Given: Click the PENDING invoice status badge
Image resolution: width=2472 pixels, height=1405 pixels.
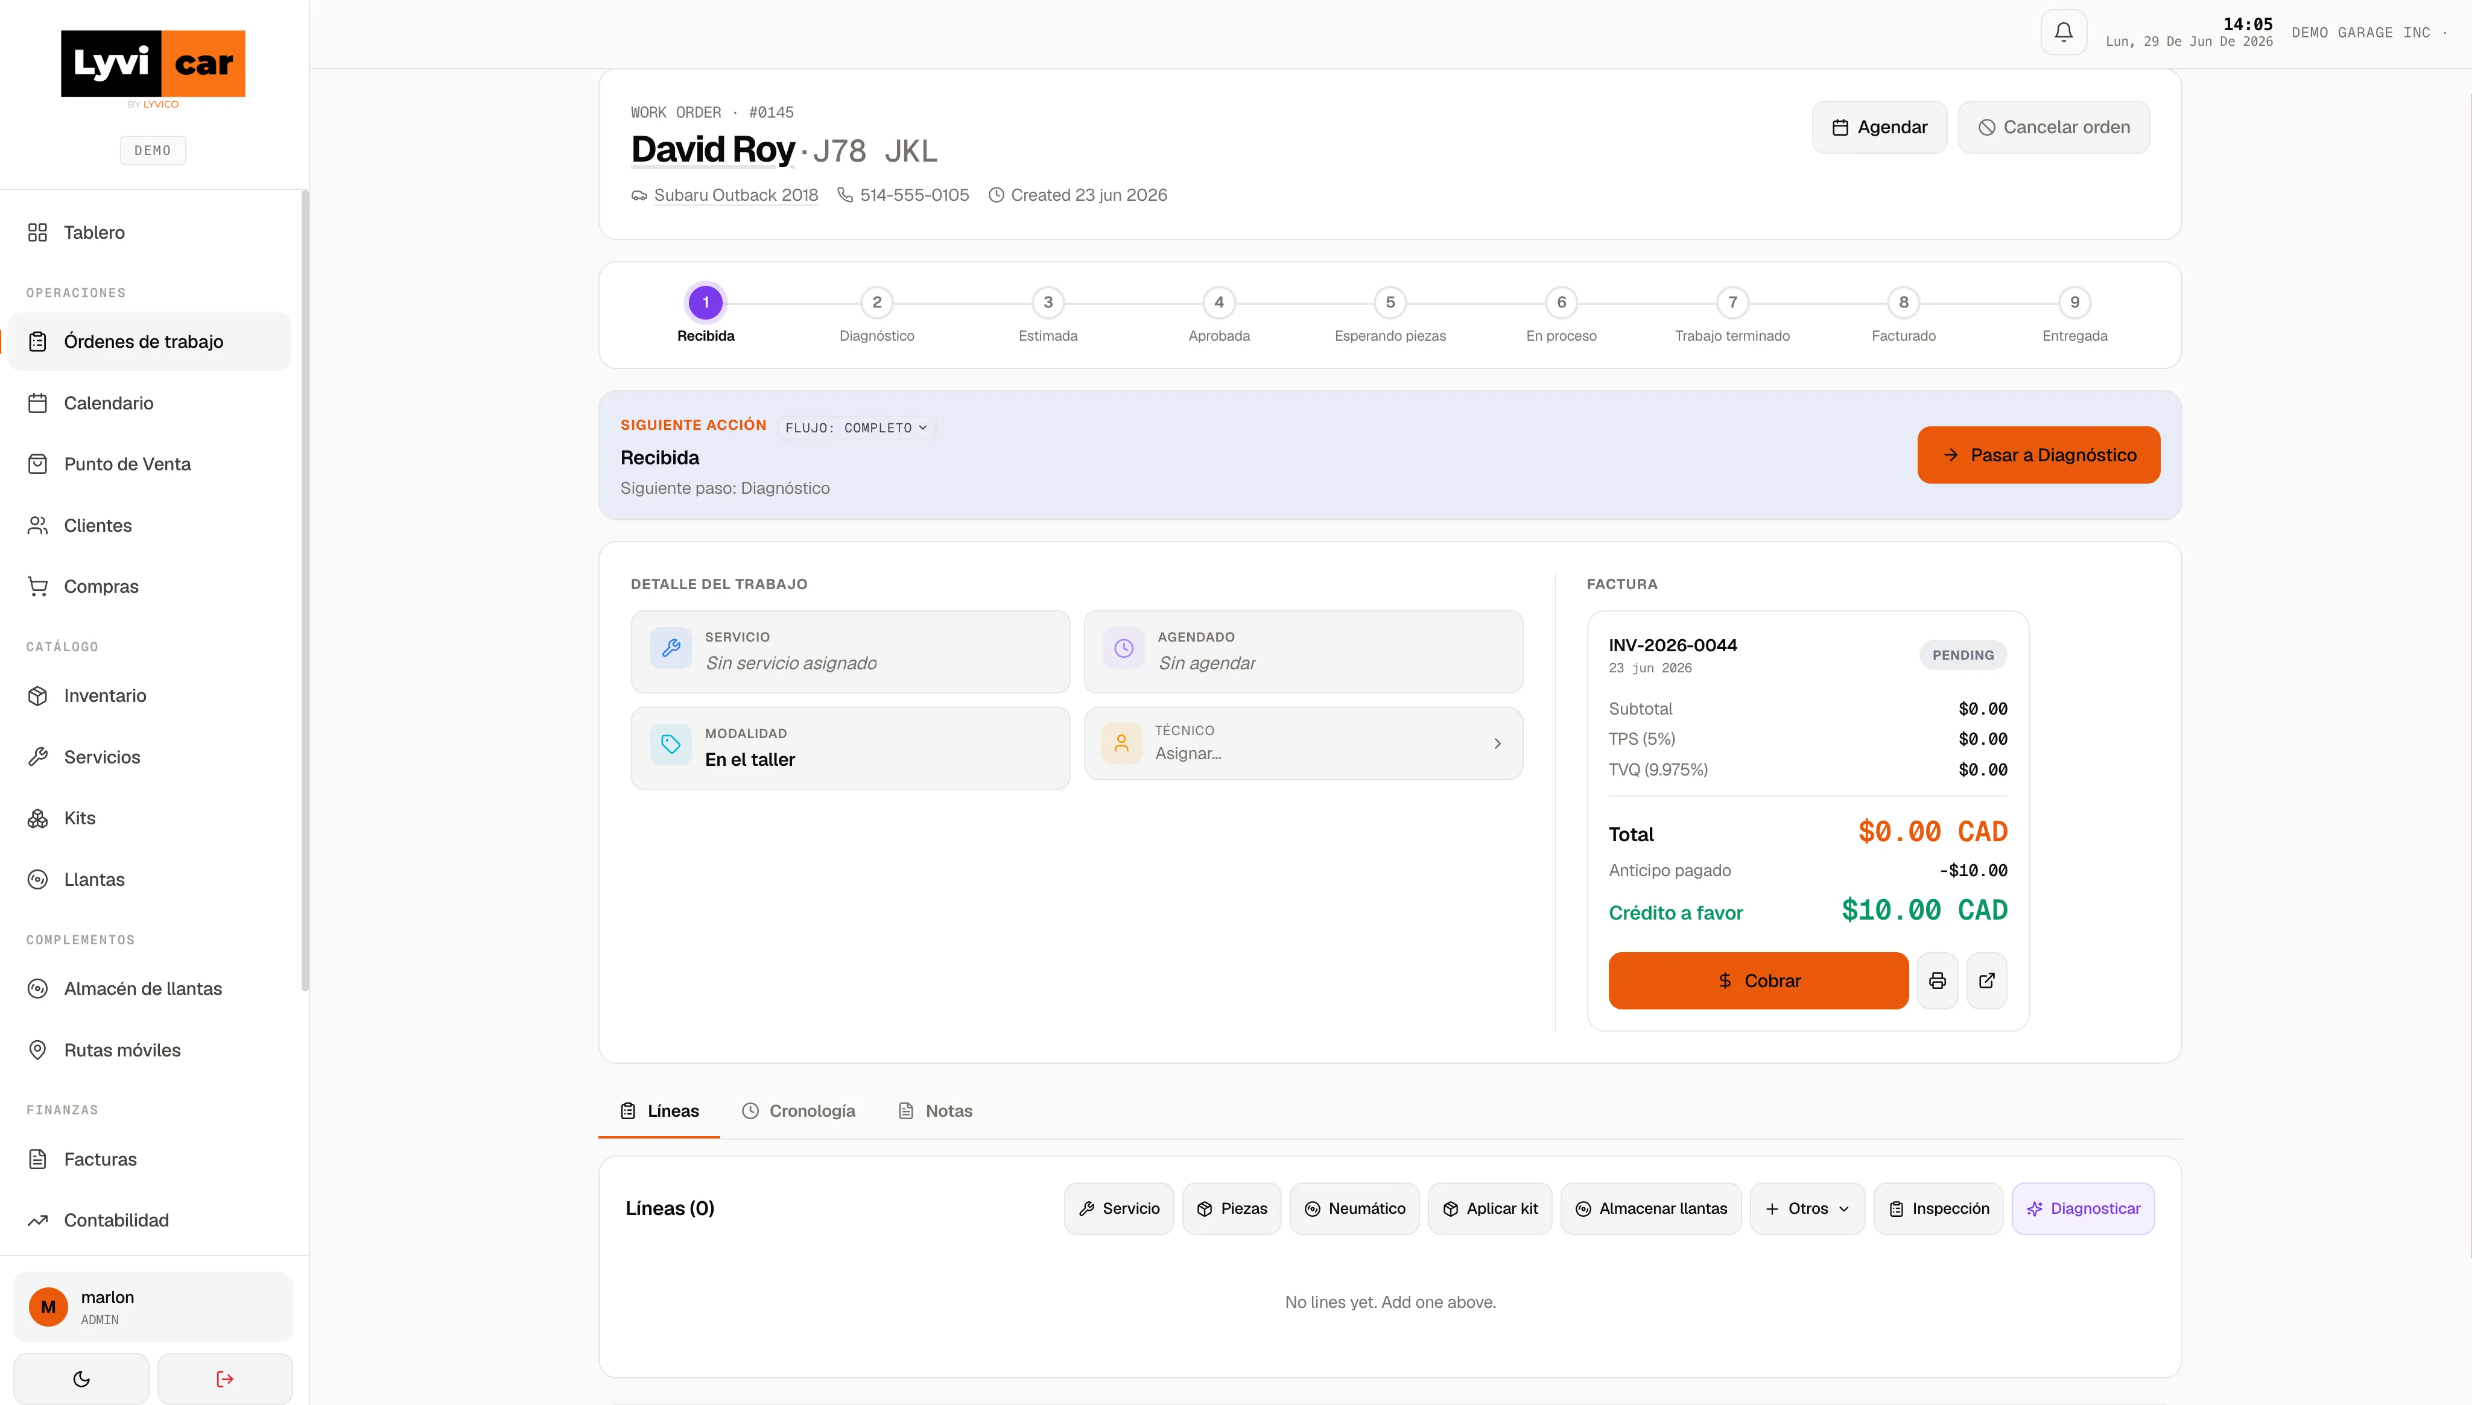Looking at the screenshot, I should (1962, 655).
